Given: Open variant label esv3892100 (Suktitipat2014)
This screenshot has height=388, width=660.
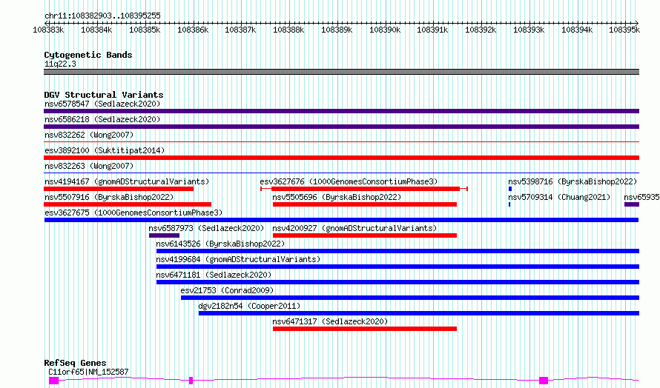Looking at the screenshot, I should click(105, 150).
